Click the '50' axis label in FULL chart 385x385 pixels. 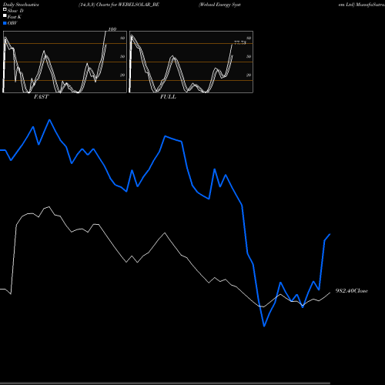pyautogui.click(x=249, y=56)
